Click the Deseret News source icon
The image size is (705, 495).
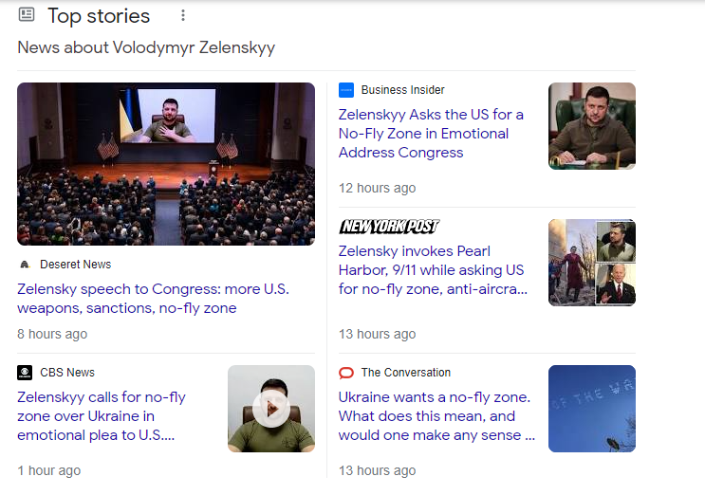[x=25, y=265]
